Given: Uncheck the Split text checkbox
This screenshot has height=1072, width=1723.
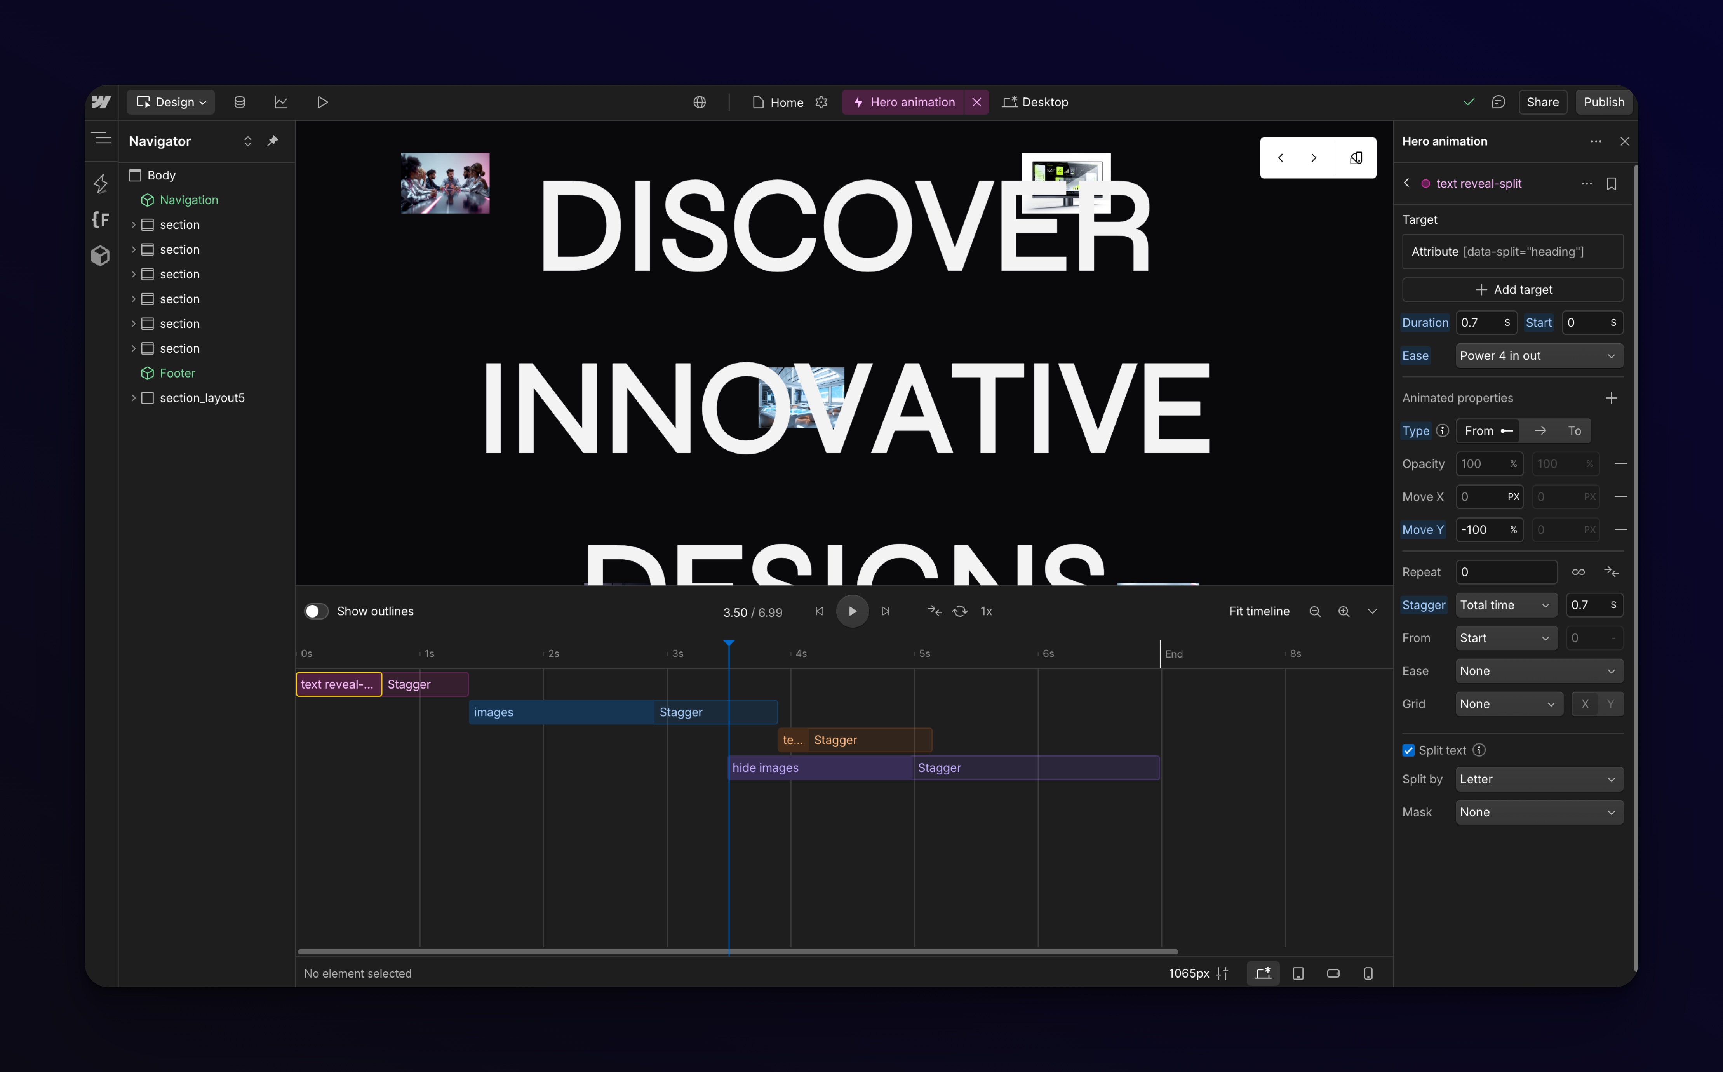Looking at the screenshot, I should [x=1408, y=750].
